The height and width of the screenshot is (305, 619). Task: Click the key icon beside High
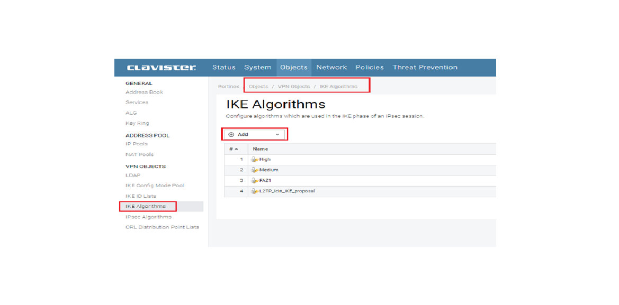coord(255,159)
